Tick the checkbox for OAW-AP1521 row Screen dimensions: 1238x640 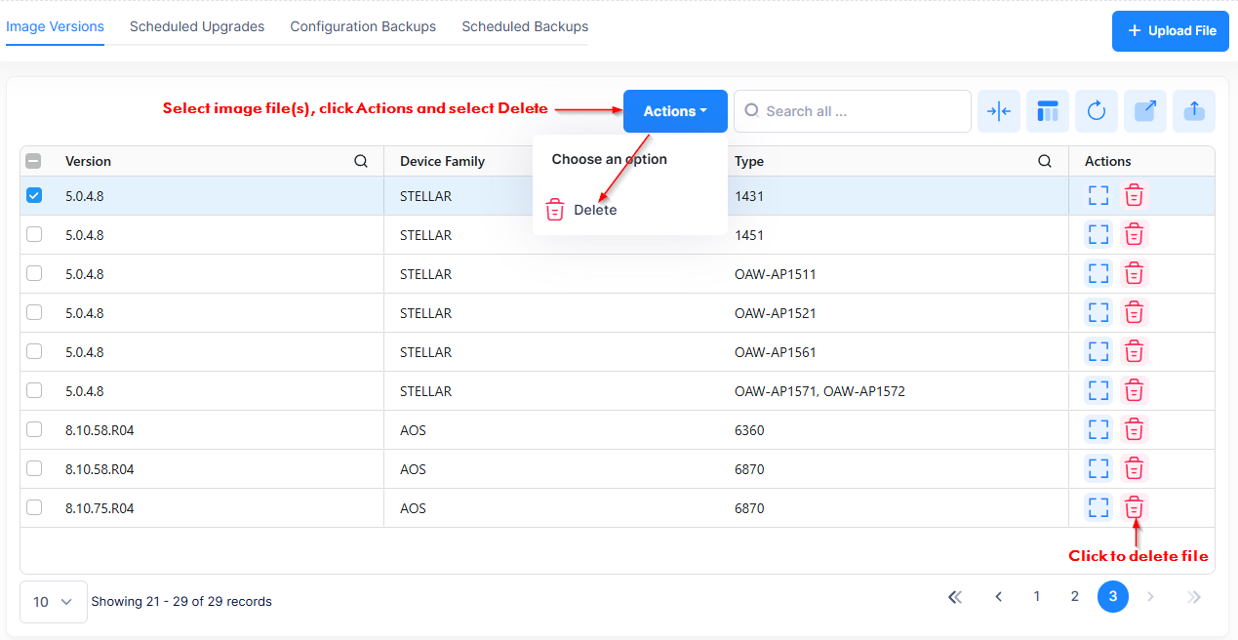click(x=34, y=312)
